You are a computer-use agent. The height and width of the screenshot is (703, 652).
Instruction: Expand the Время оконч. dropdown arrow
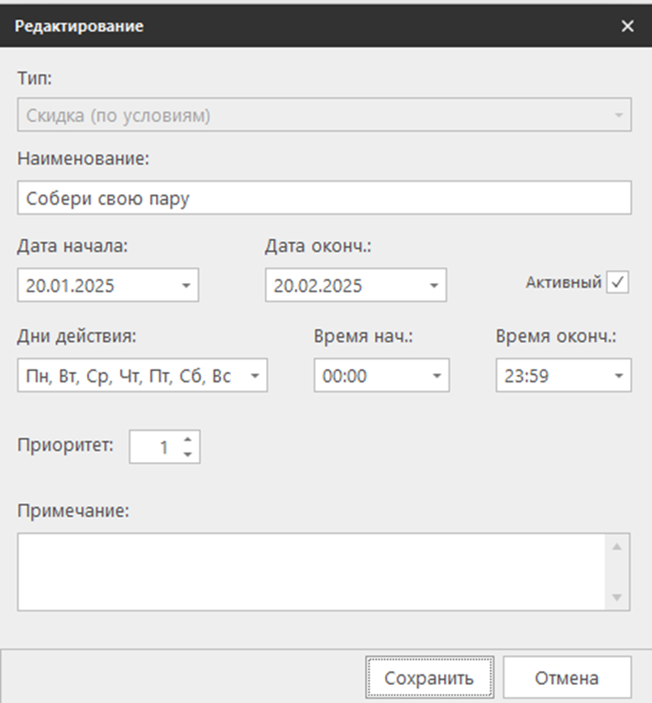point(618,376)
